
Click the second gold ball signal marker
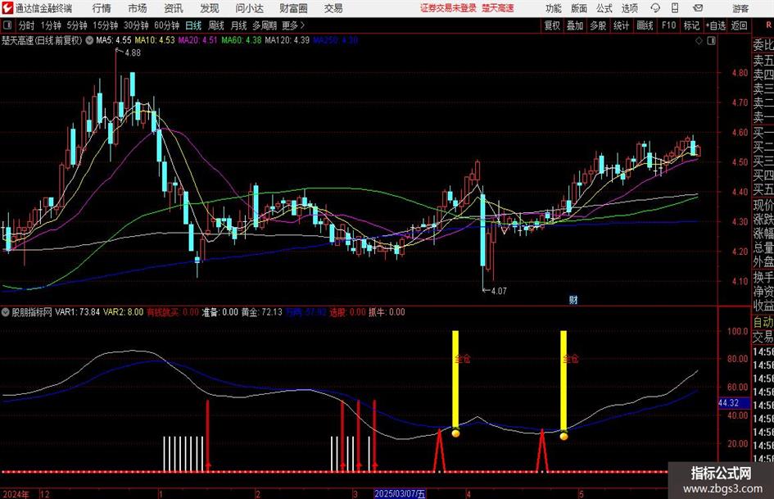(564, 436)
